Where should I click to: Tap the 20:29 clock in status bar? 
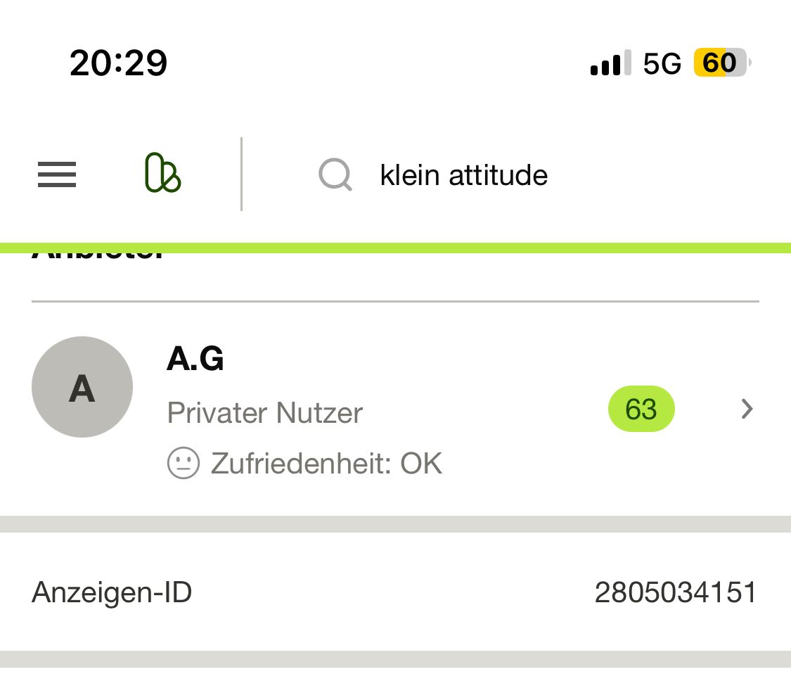119,63
